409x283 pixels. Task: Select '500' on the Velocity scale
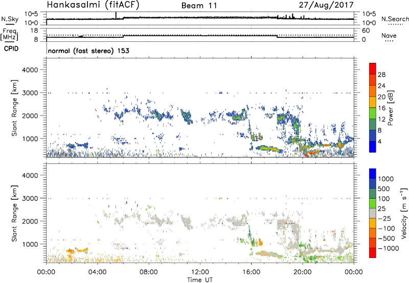pyautogui.click(x=384, y=189)
